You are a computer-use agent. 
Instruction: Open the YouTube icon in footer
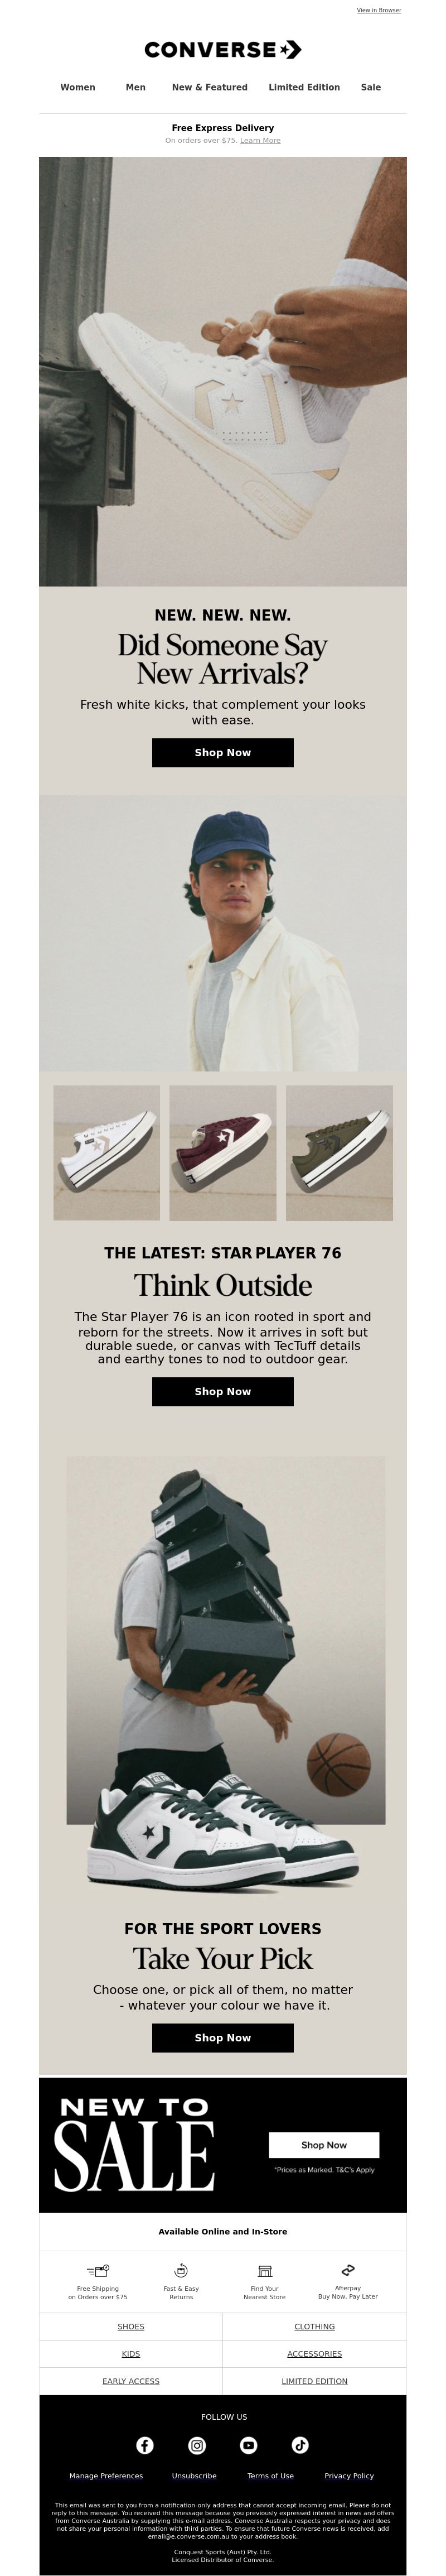249,2445
